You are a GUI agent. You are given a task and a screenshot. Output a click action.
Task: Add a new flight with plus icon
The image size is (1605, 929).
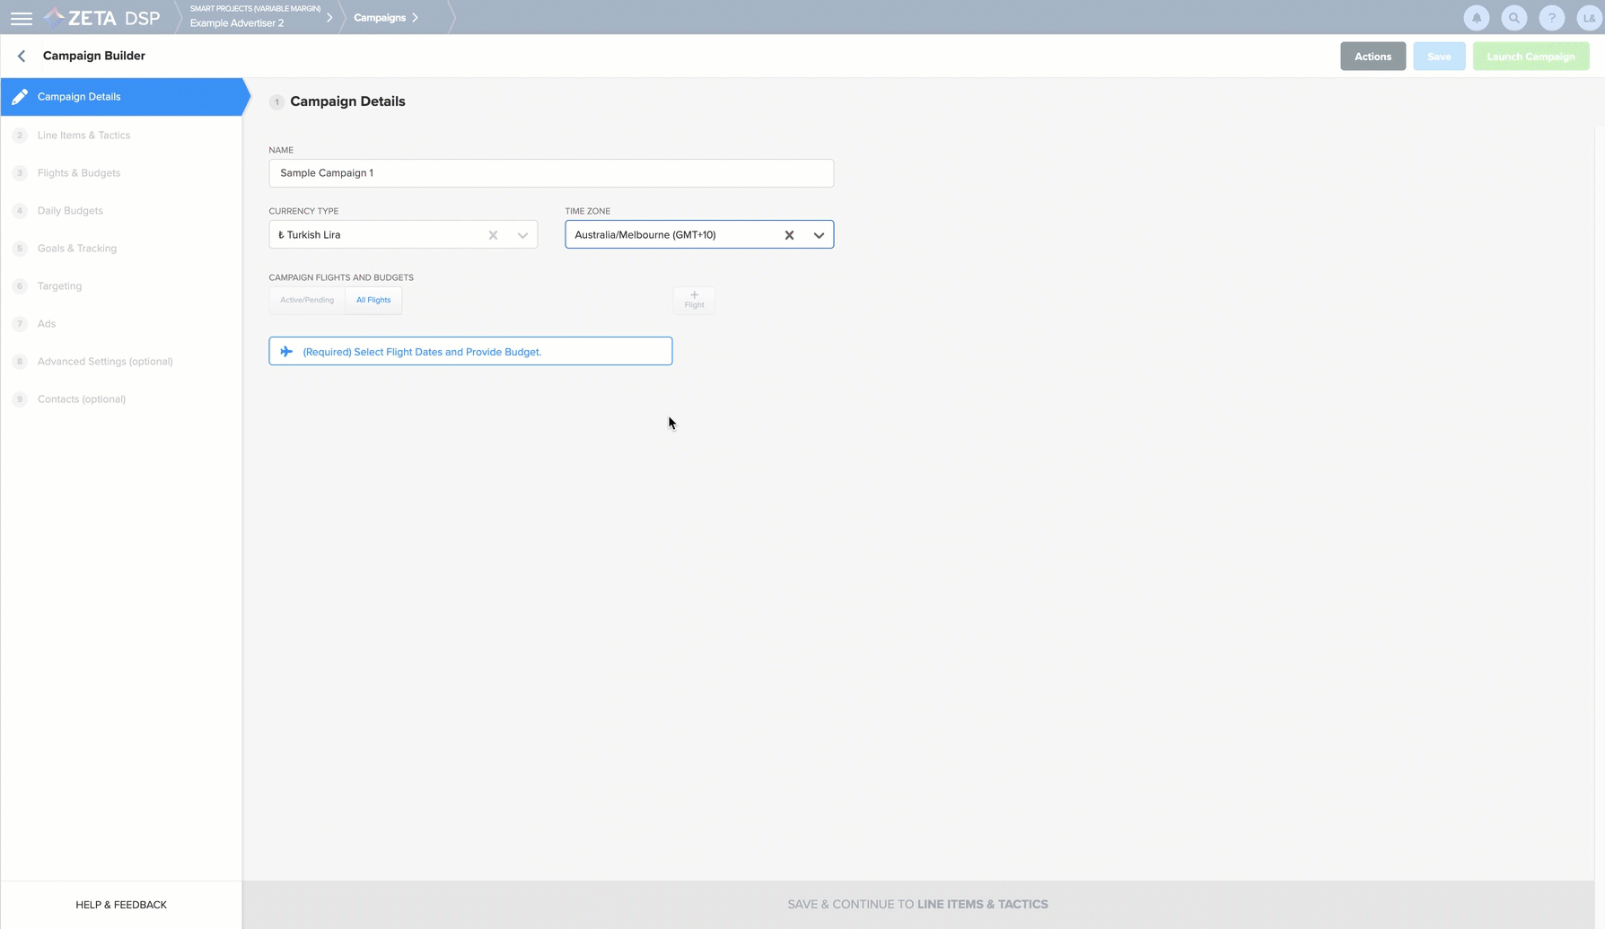tap(694, 300)
